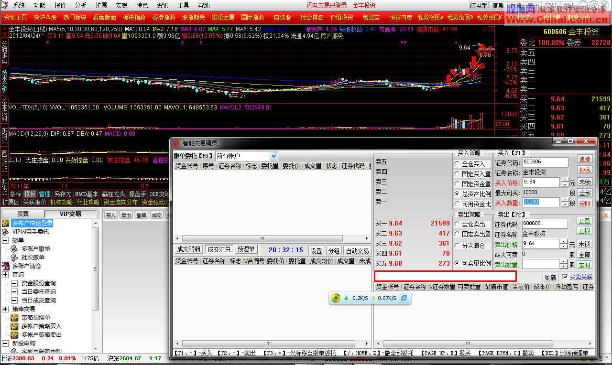Screen dimensions: 612x365
Task: Click the 当日委托查询 tree item
Action: [x=38, y=292]
